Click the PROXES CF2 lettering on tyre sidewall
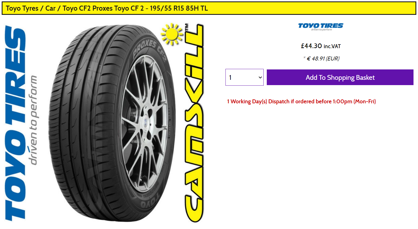This screenshot has height=229, width=418. click(x=150, y=50)
